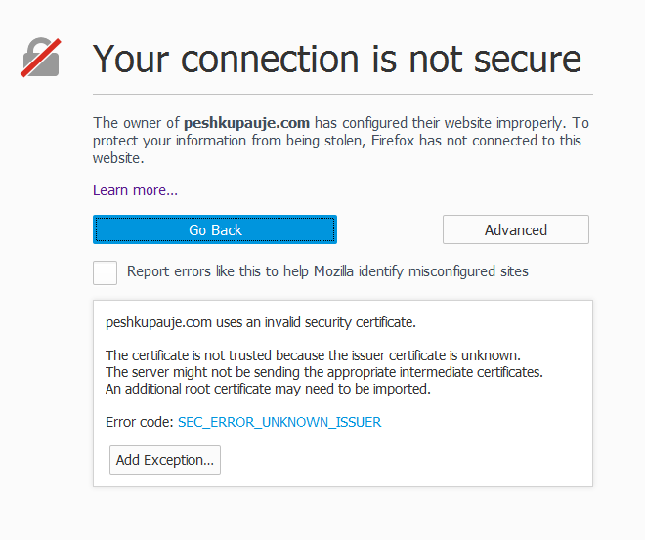Screen dimensions: 645x540
Task: Follow the Learn more… link
Action: 135,190
